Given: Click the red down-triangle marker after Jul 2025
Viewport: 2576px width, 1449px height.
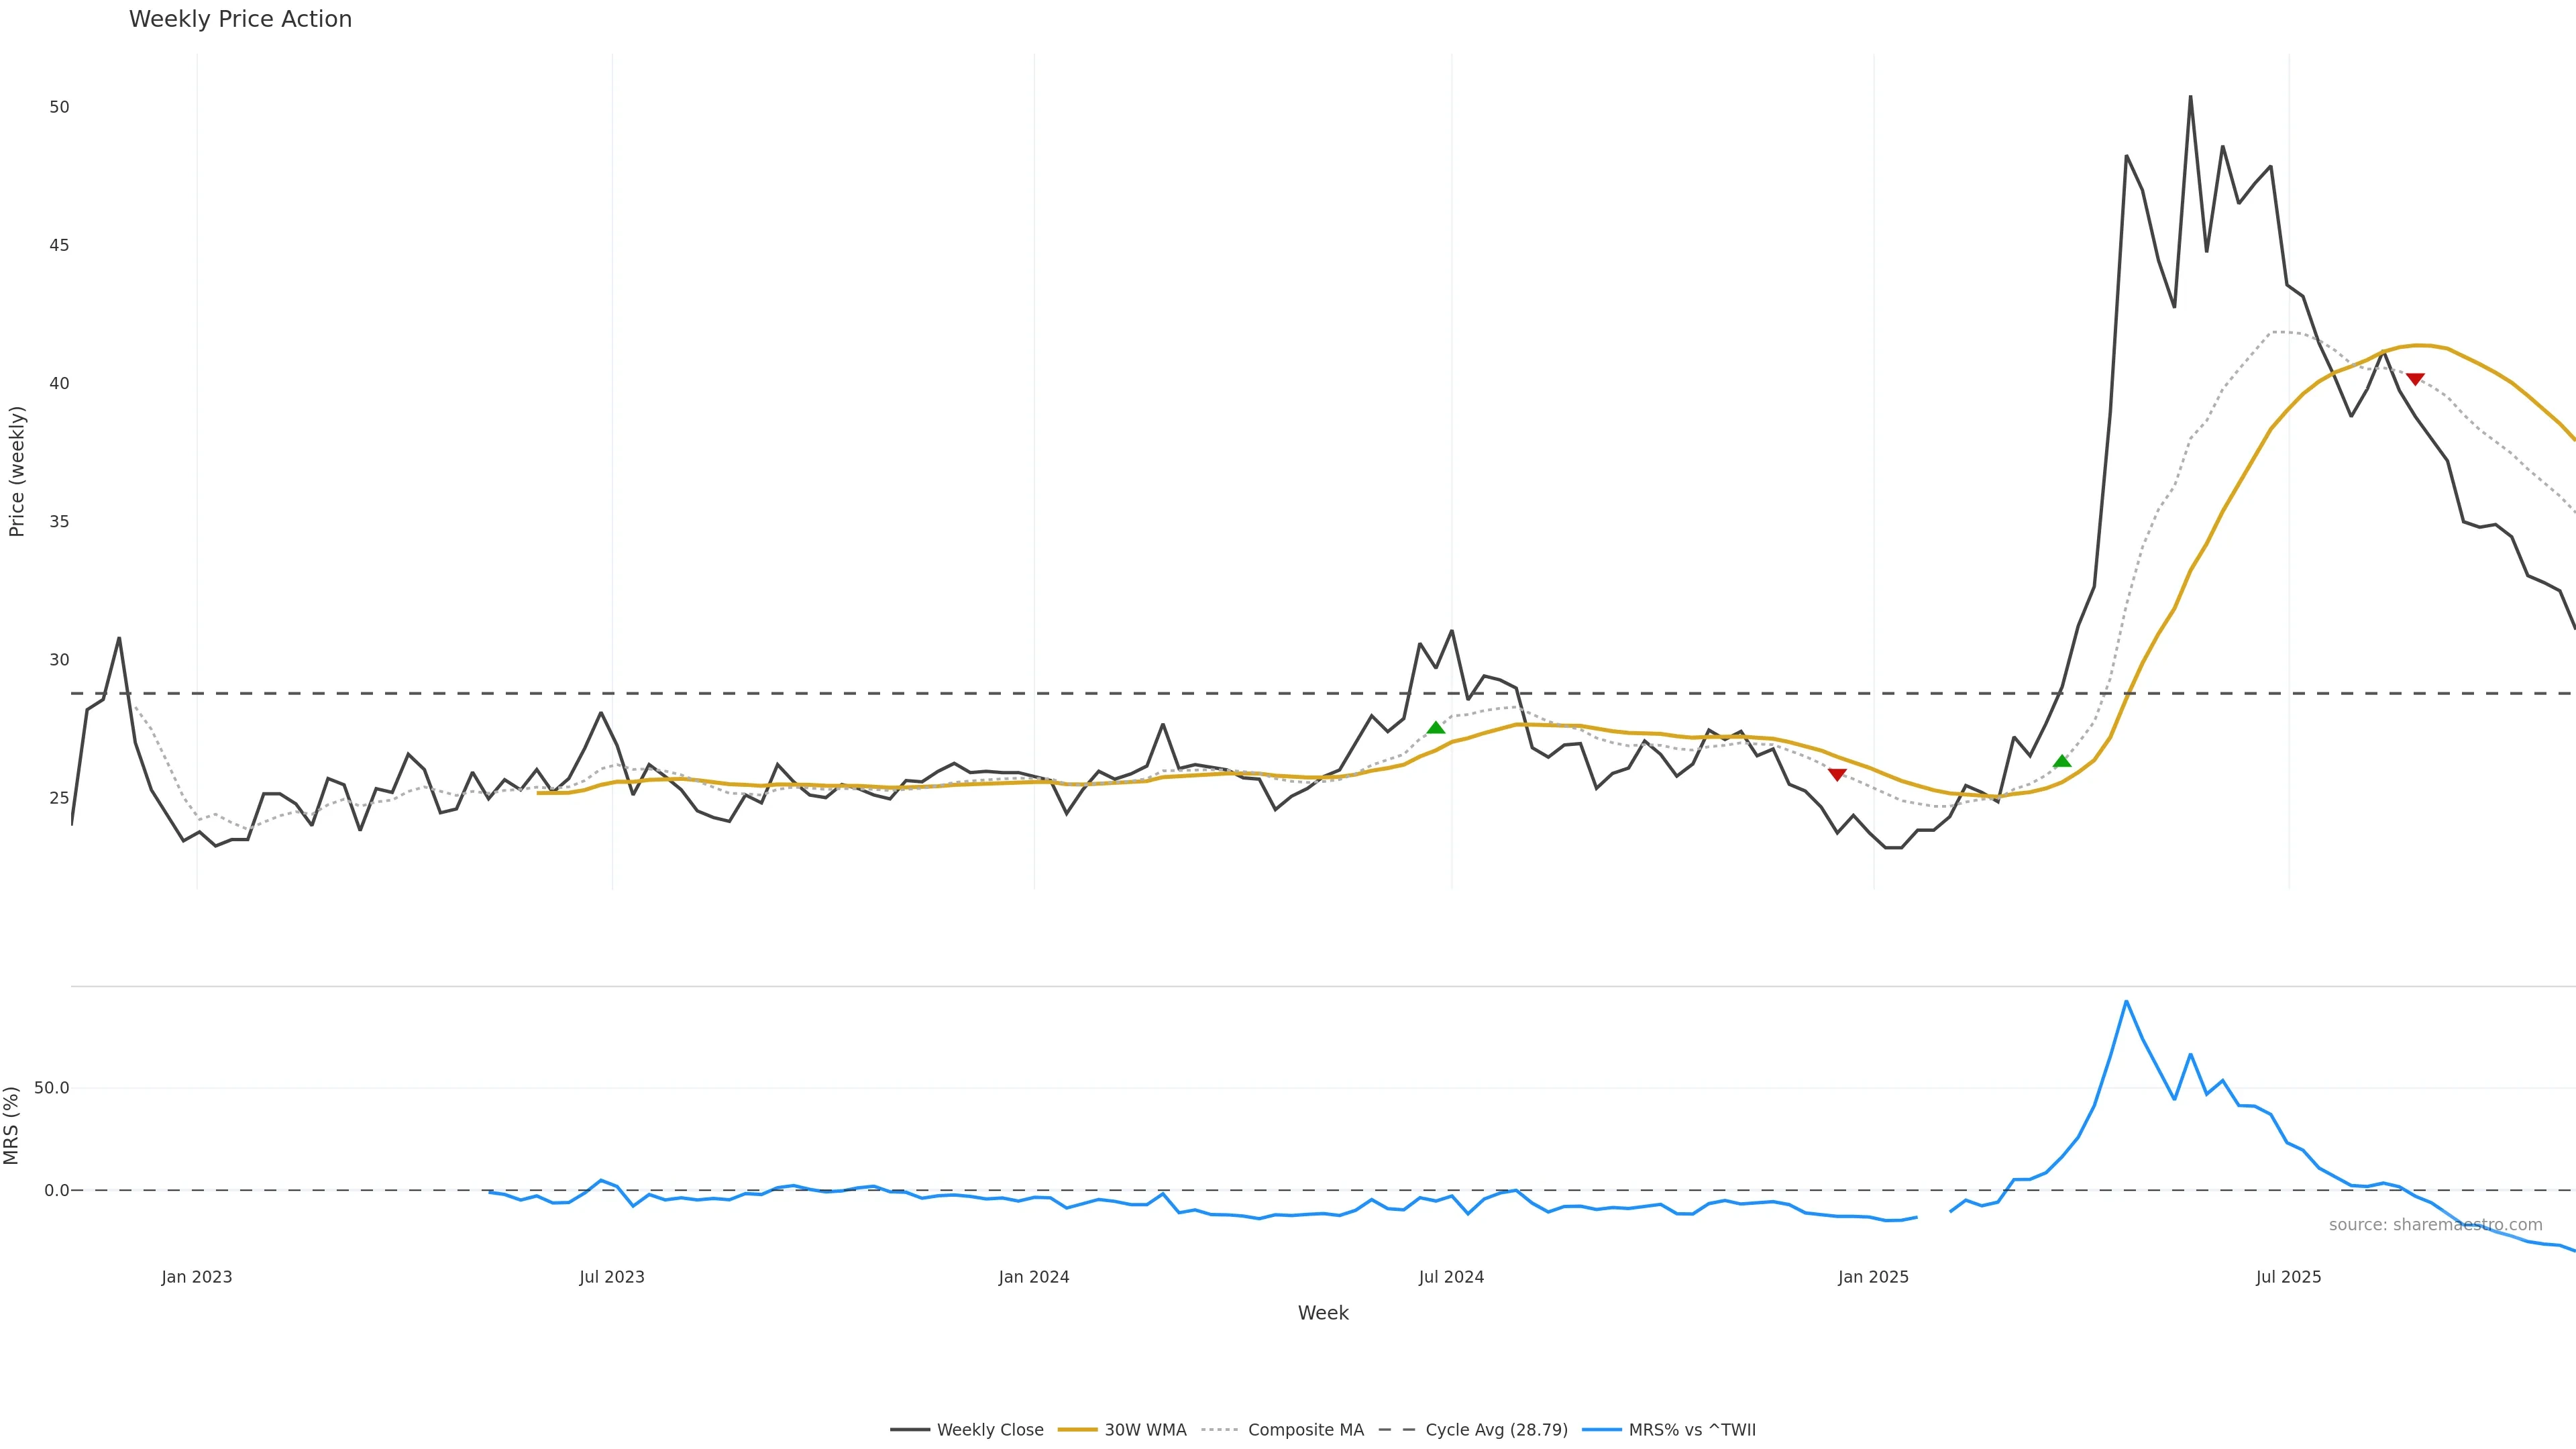Looking at the screenshot, I should click(2415, 379).
